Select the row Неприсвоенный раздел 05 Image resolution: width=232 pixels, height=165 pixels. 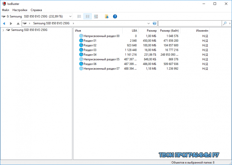142,59
